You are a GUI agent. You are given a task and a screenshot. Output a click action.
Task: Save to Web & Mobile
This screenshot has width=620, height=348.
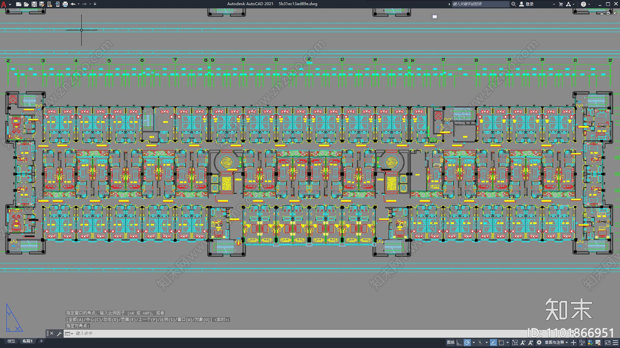[x=57, y=4]
